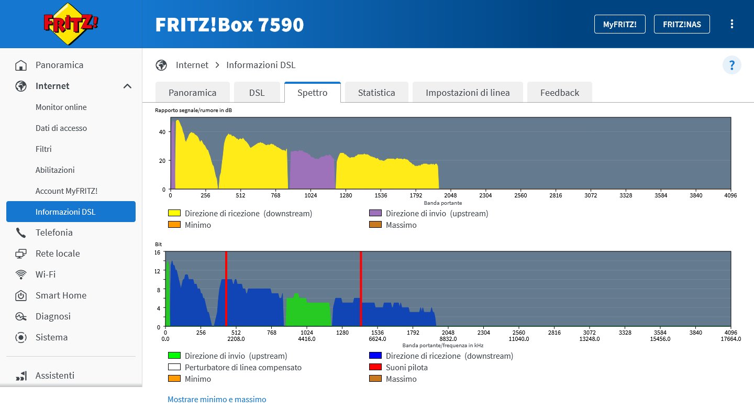Open the help question mark icon
This screenshot has height=420, width=754.
point(731,65)
